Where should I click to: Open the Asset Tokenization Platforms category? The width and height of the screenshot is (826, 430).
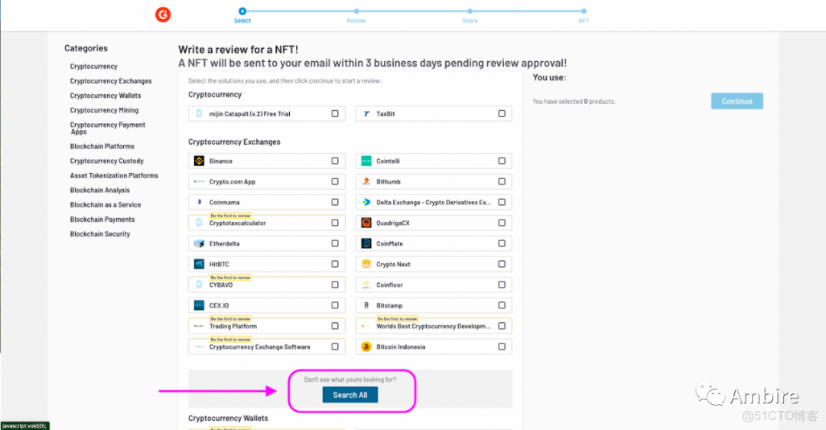(x=114, y=176)
